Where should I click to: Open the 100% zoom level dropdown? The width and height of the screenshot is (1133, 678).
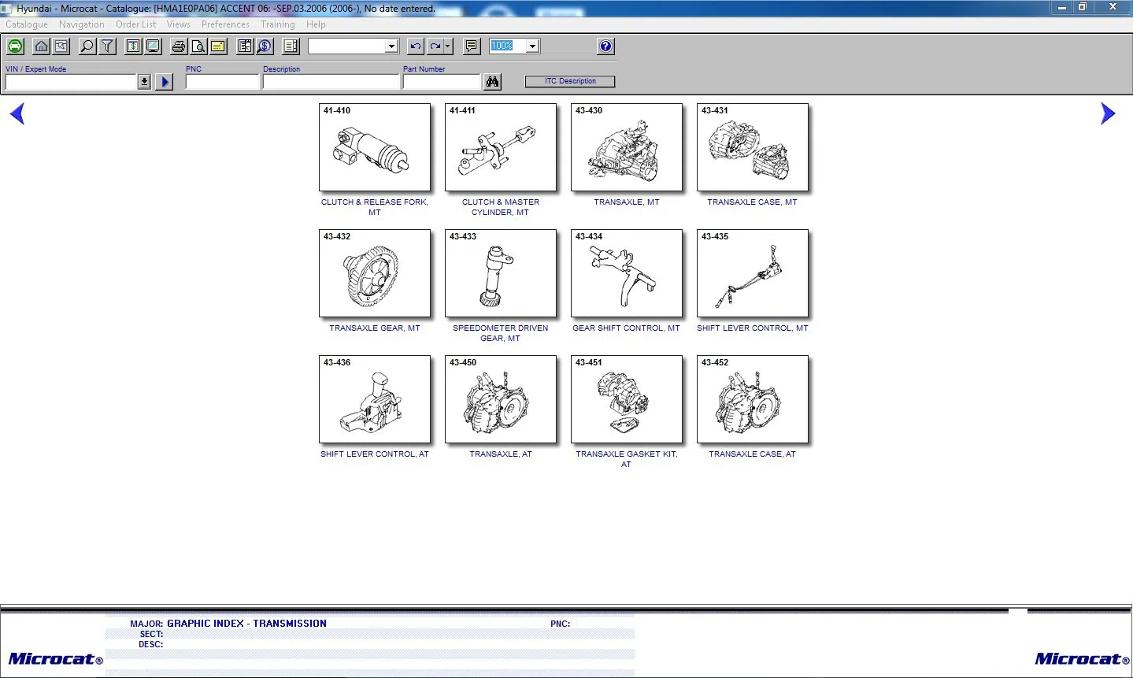pyautogui.click(x=533, y=46)
